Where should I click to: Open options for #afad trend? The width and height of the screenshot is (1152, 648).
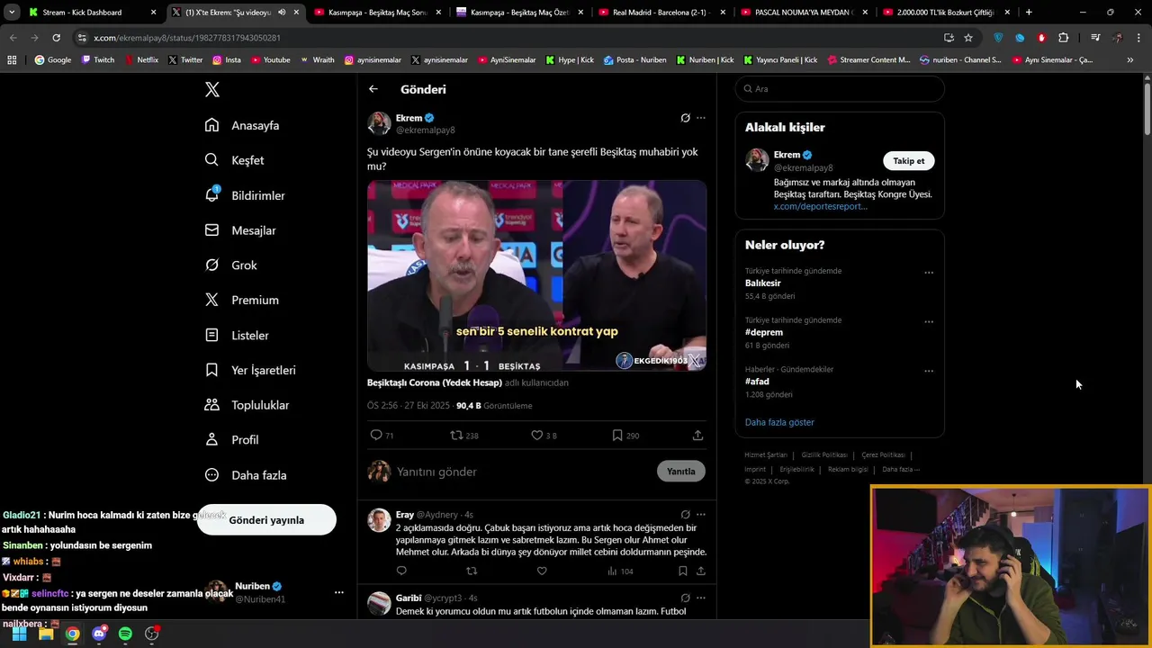(929, 371)
